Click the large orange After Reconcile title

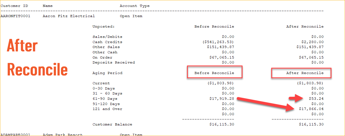point(37,57)
